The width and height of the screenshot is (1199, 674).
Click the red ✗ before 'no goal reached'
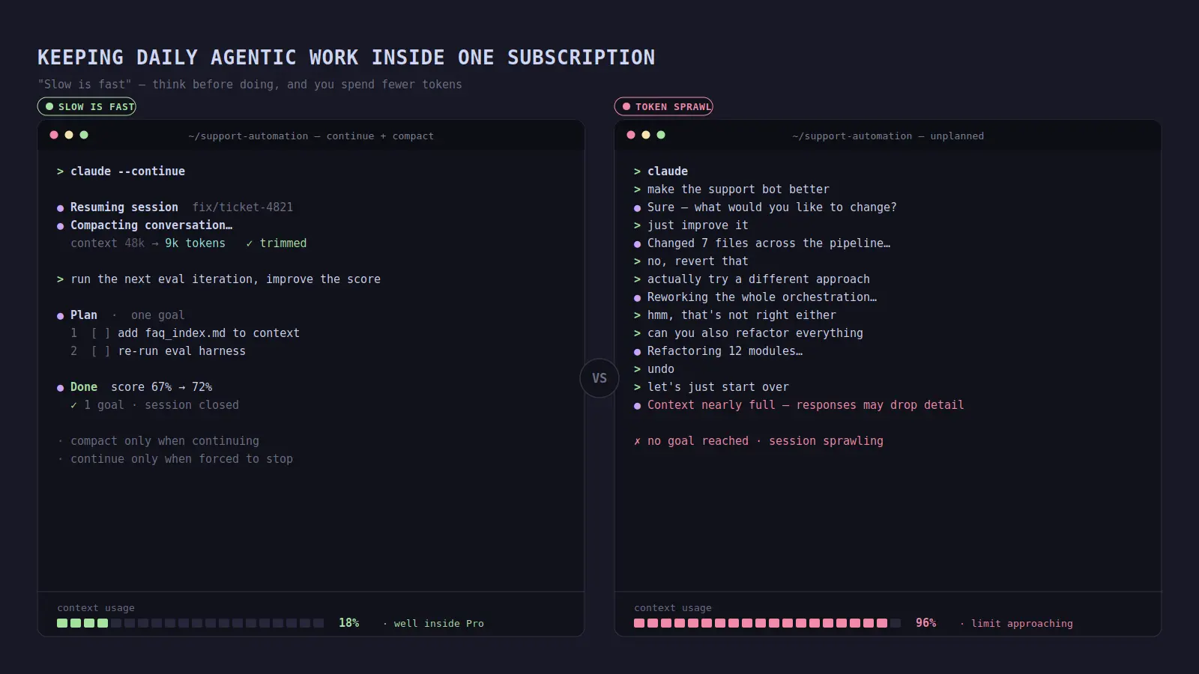tap(638, 441)
